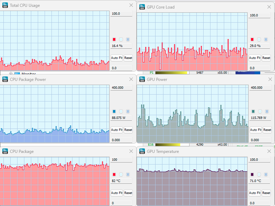Click the 71.0 °C GPU temperature readout

259,181
